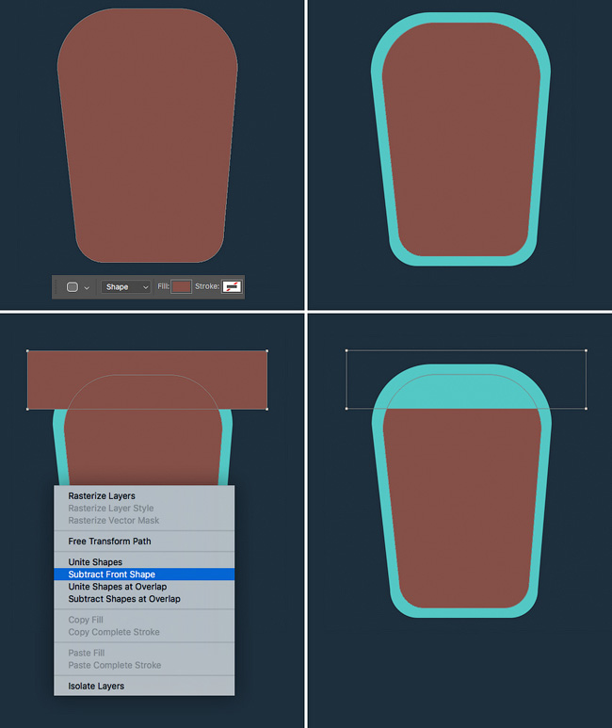The height and width of the screenshot is (728, 612).
Task: Choose Unite Shapes at Overlap
Action: (144, 587)
